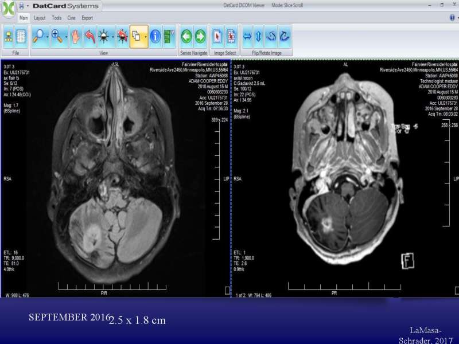Image resolution: width=459 pixels, height=344 pixels.
Task: Open the DatCard application orb menu
Action: [x=8, y=8]
